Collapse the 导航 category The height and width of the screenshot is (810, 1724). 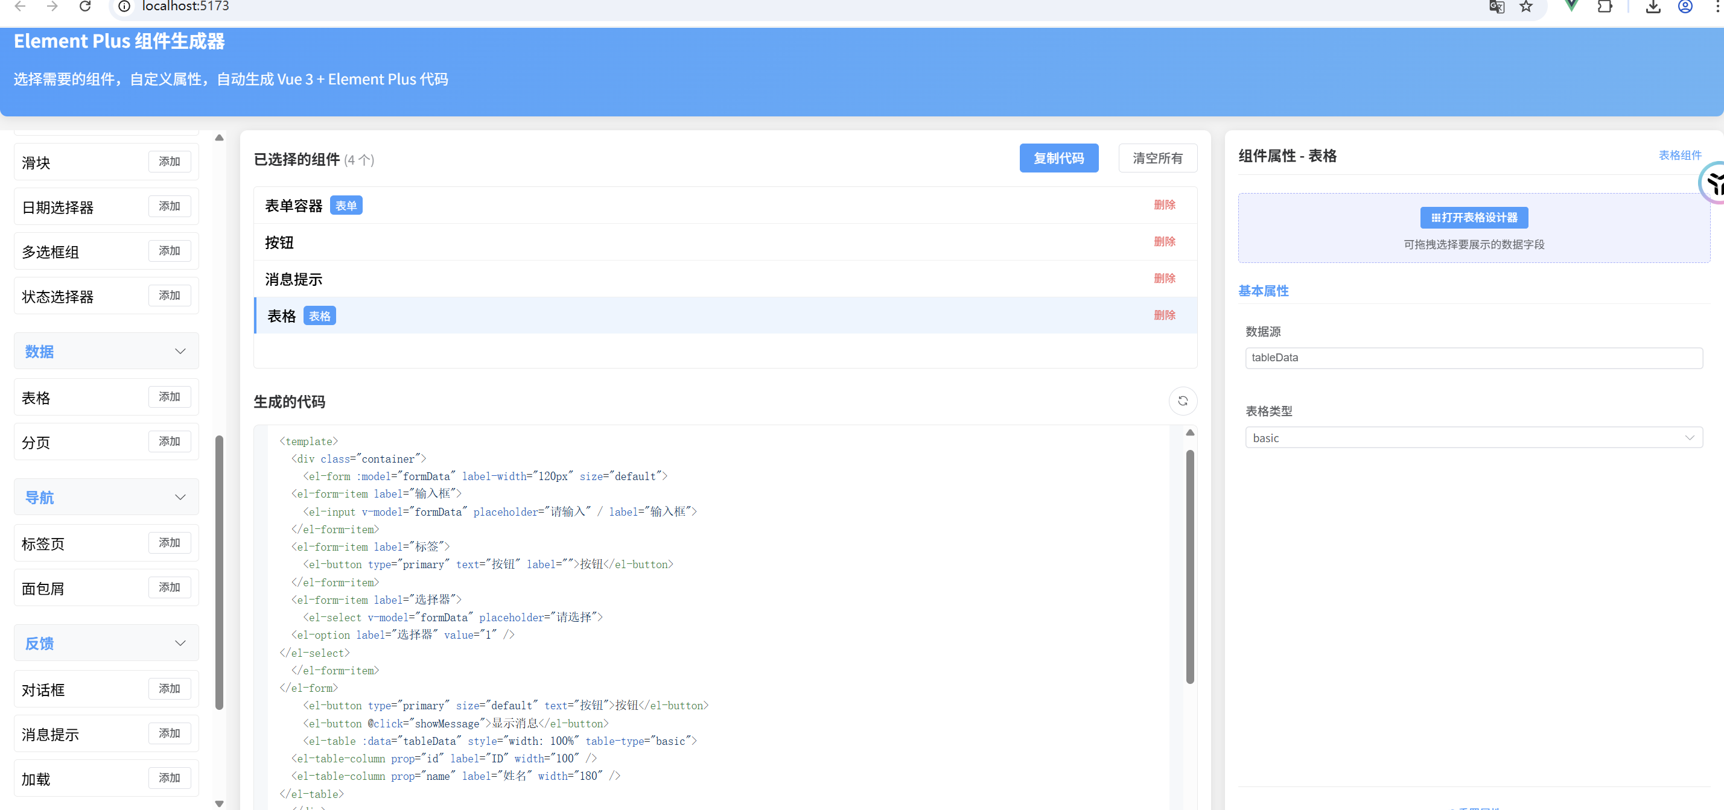(x=106, y=497)
